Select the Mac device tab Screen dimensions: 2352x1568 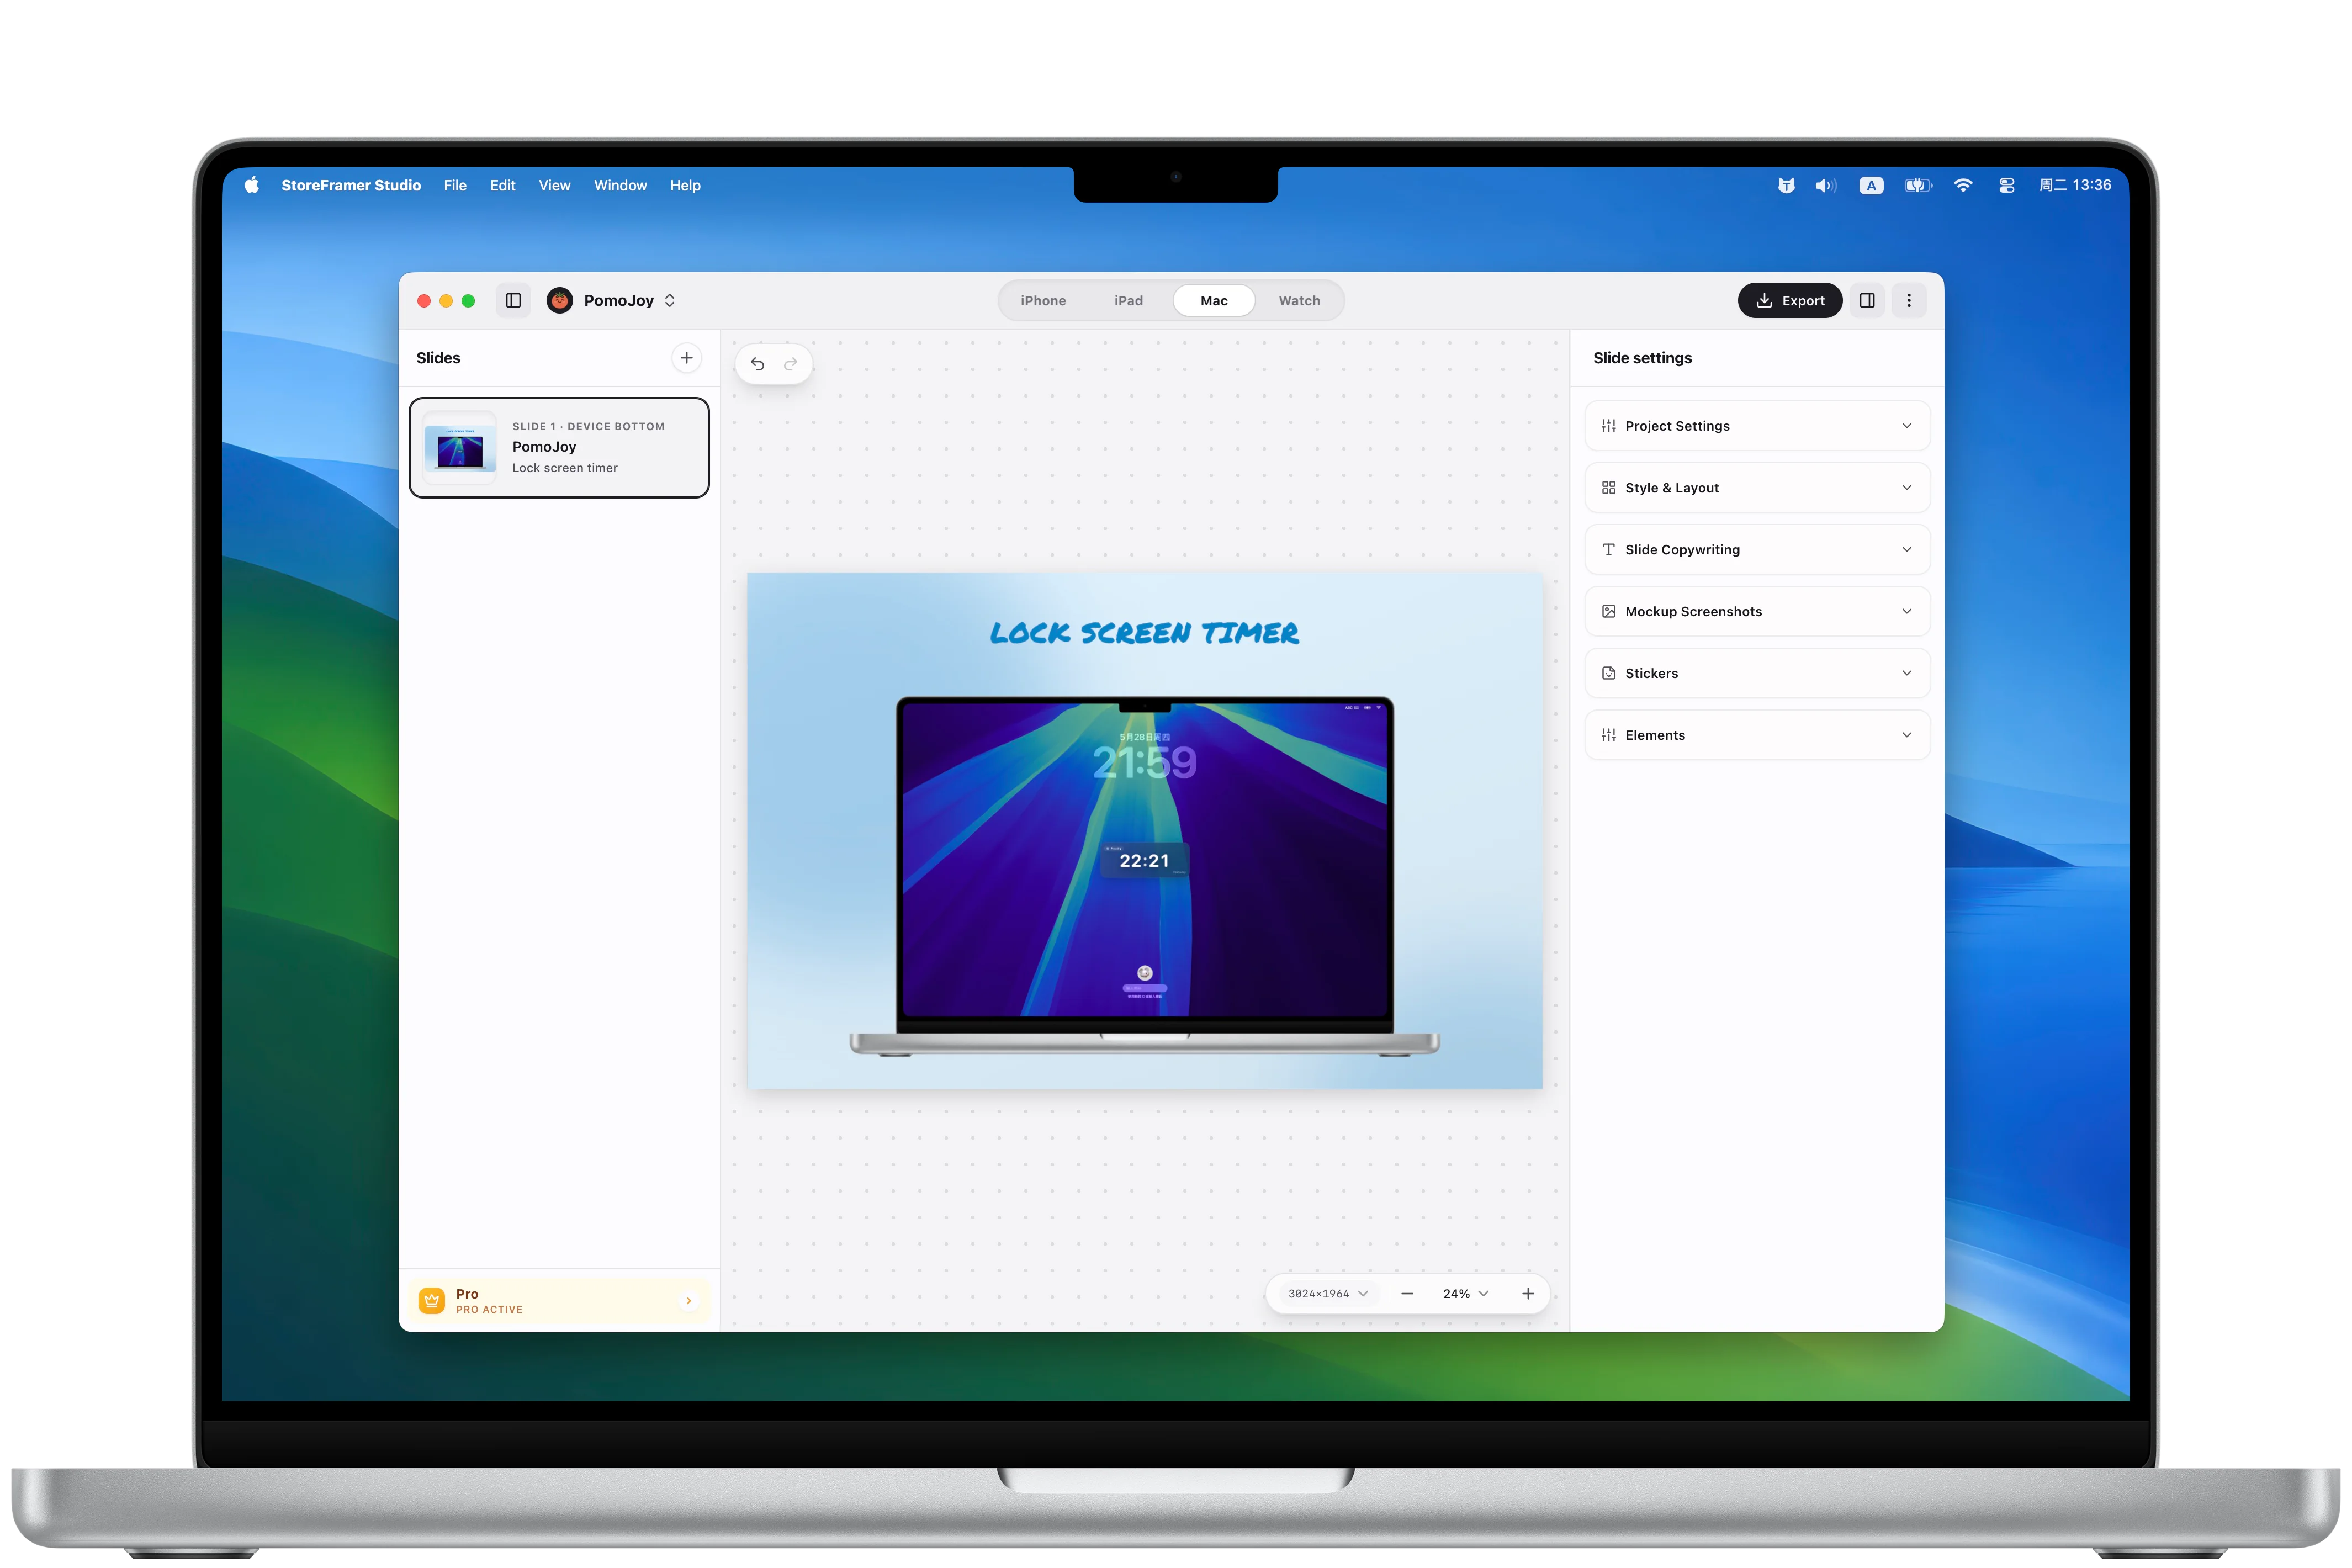1214,300
